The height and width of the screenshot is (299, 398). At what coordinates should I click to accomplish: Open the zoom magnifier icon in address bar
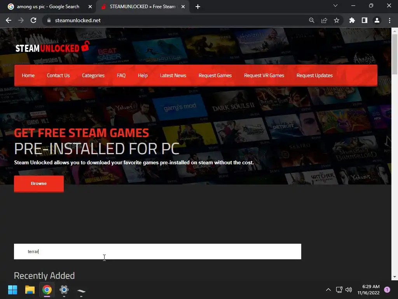(x=312, y=20)
